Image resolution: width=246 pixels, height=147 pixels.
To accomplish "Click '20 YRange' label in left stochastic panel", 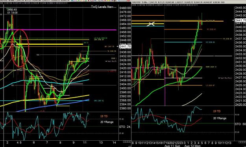I will (x=107, y=122).
